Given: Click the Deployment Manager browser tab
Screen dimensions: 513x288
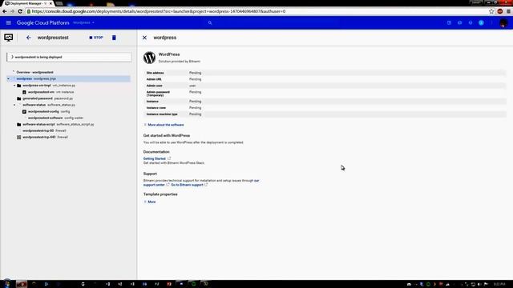Looking at the screenshot, I should (26, 3).
